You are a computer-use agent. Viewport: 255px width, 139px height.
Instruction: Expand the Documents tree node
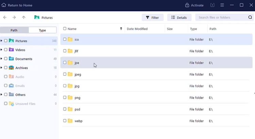(x=1, y=59)
